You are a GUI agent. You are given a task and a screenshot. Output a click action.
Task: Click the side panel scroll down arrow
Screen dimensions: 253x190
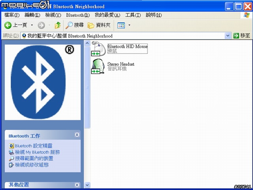pyautogui.click(x=87, y=185)
